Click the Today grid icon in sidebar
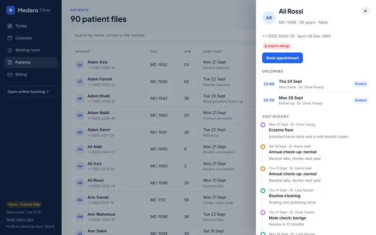 tap(10, 26)
